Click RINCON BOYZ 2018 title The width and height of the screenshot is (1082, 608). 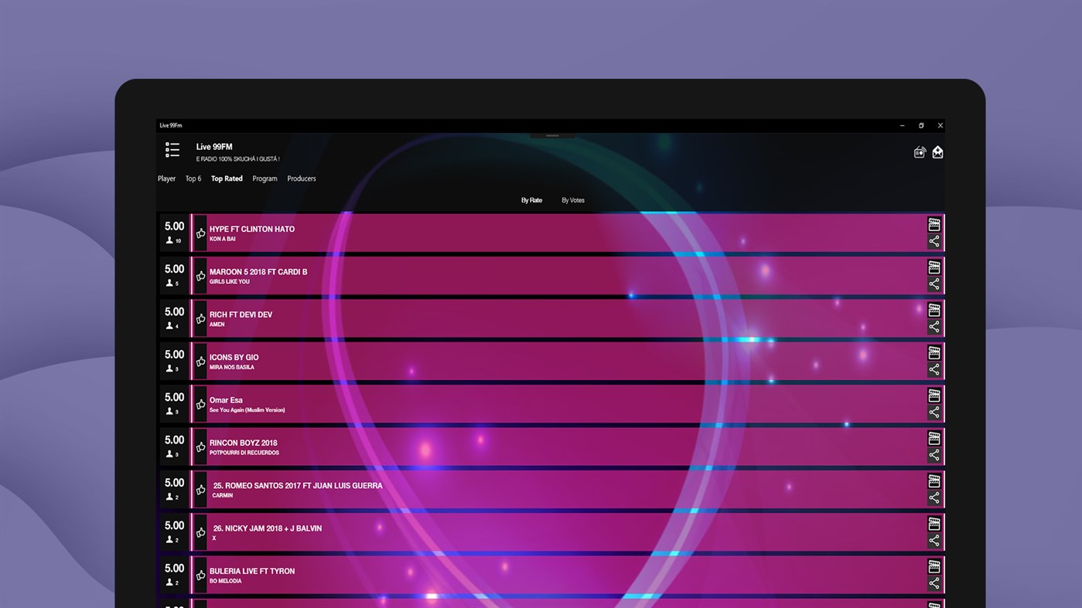tap(243, 443)
